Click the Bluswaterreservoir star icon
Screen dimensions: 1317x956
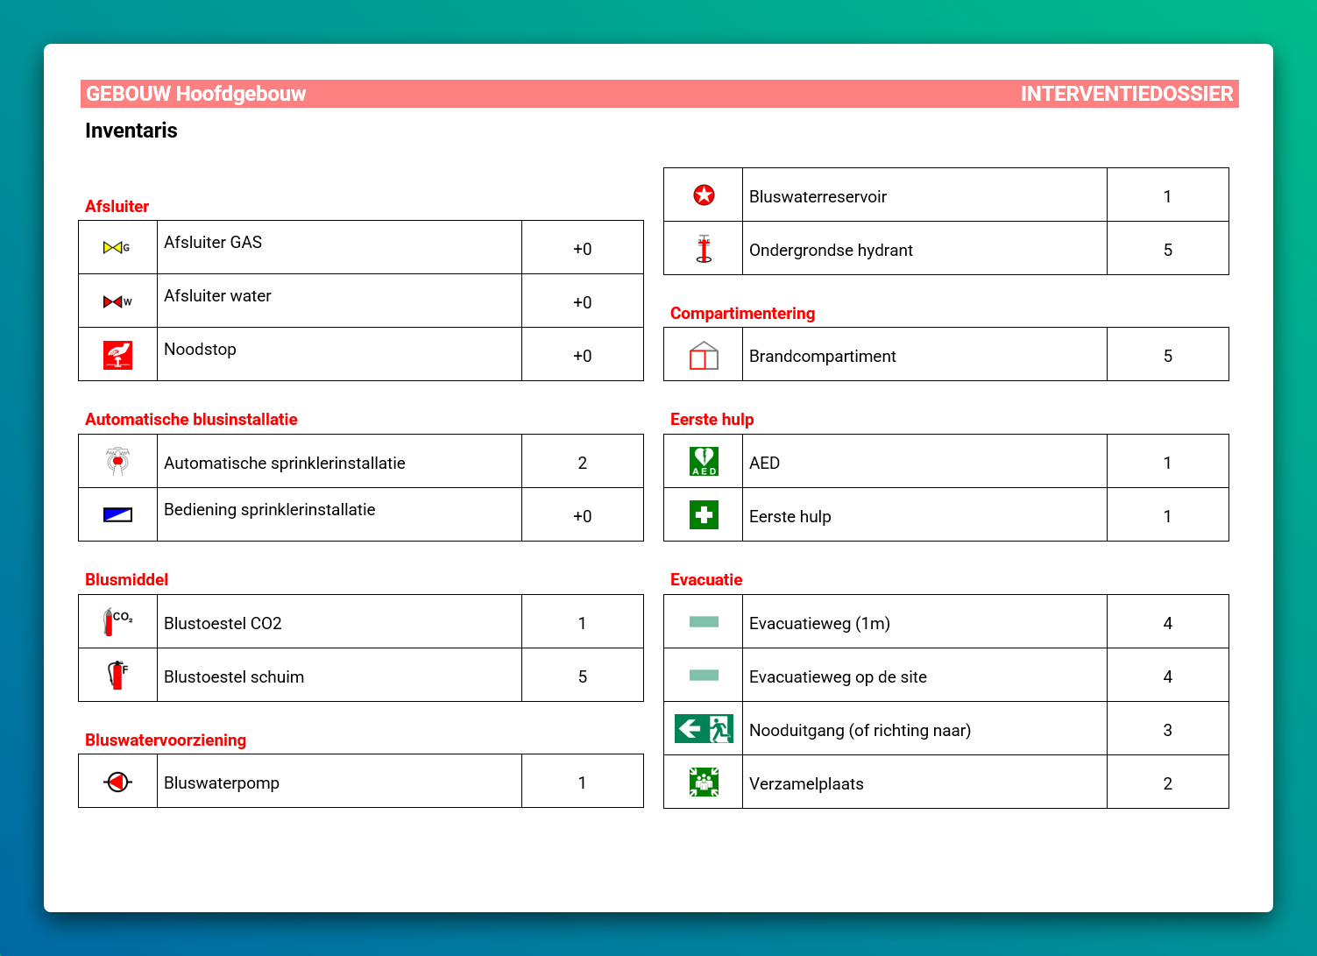click(x=704, y=195)
